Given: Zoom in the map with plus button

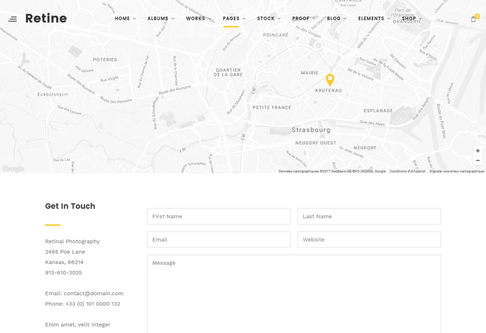Looking at the screenshot, I should (478, 151).
